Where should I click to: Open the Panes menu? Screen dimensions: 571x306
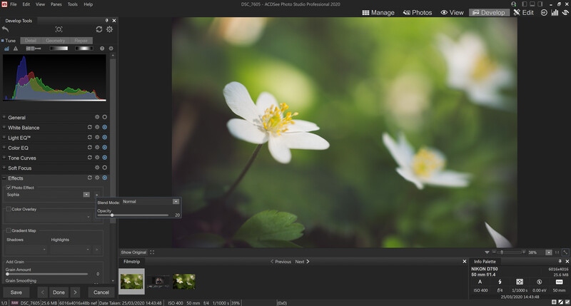(x=56, y=4)
